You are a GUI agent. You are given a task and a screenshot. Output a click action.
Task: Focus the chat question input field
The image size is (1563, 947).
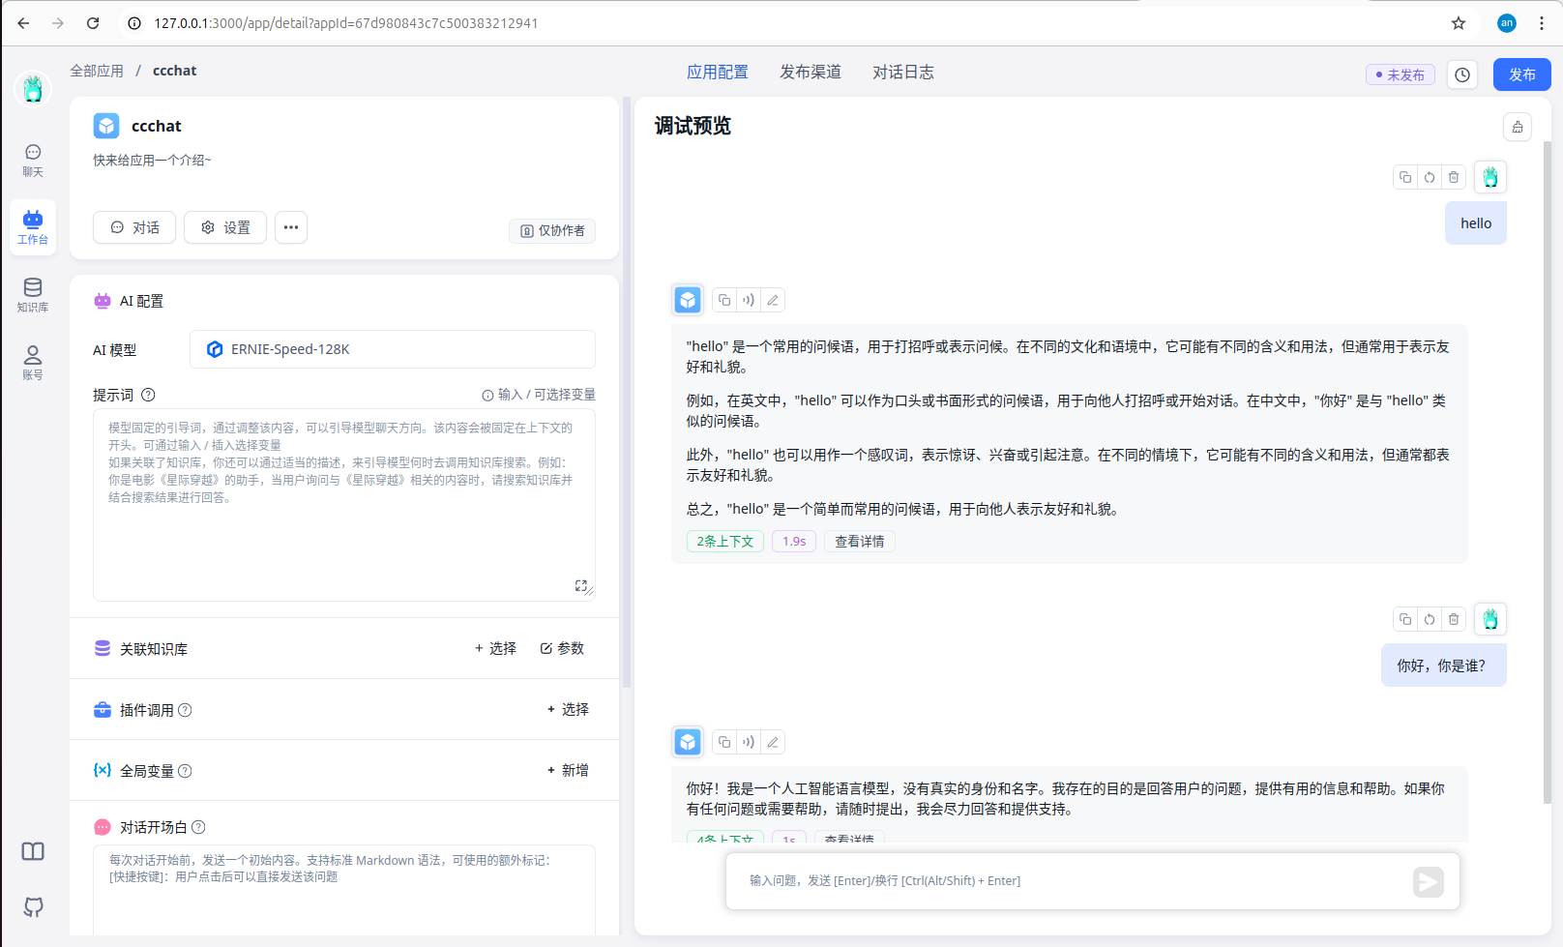coord(1064,881)
